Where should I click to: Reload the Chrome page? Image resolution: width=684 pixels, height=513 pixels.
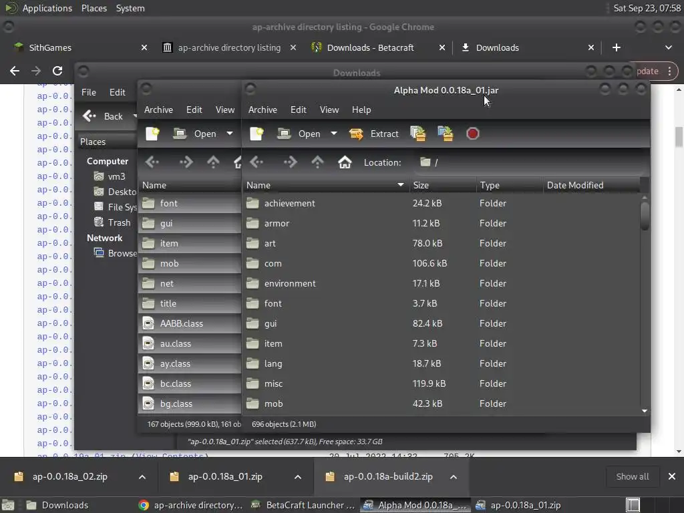(x=57, y=71)
